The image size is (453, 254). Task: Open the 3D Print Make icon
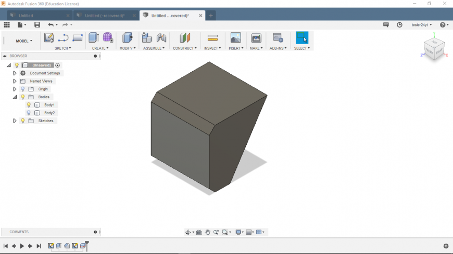tap(256, 37)
